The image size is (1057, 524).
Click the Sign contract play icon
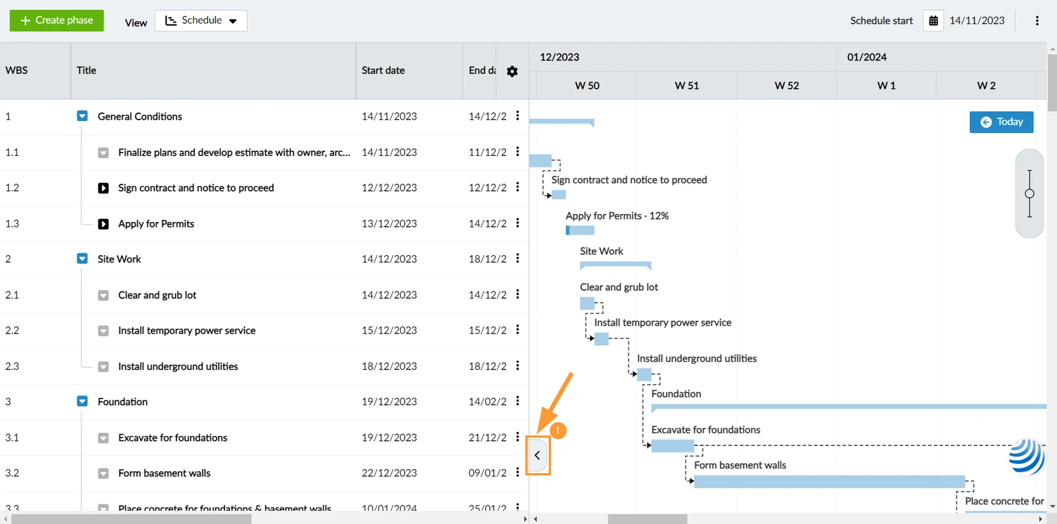tap(103, 188)
